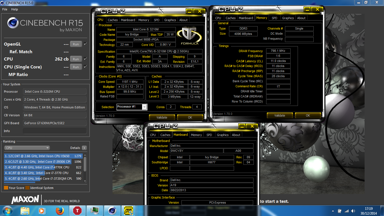The width and height of the screenshot is (384, 216).
Task: Switch to Mainboard tab in CPU-Z CPU window
Action: tap(128, 20)
